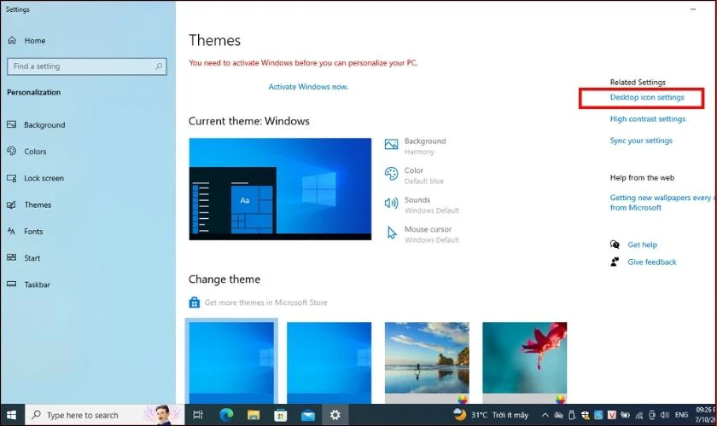Open Getting new wallpapers from Microsoft link
This screenshot has height=426, width=717.
661,202
